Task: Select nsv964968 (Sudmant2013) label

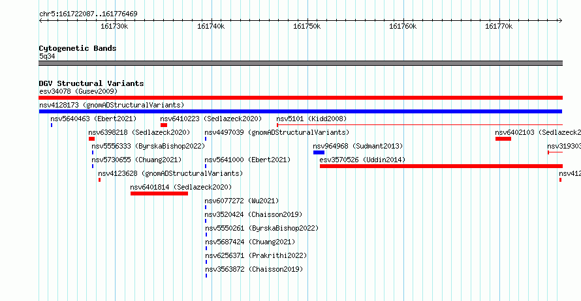Action: (358, 146)
